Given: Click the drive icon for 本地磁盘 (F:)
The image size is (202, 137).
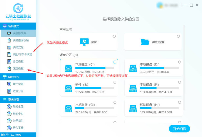Looking at the screenshot, I should (133, 89).
